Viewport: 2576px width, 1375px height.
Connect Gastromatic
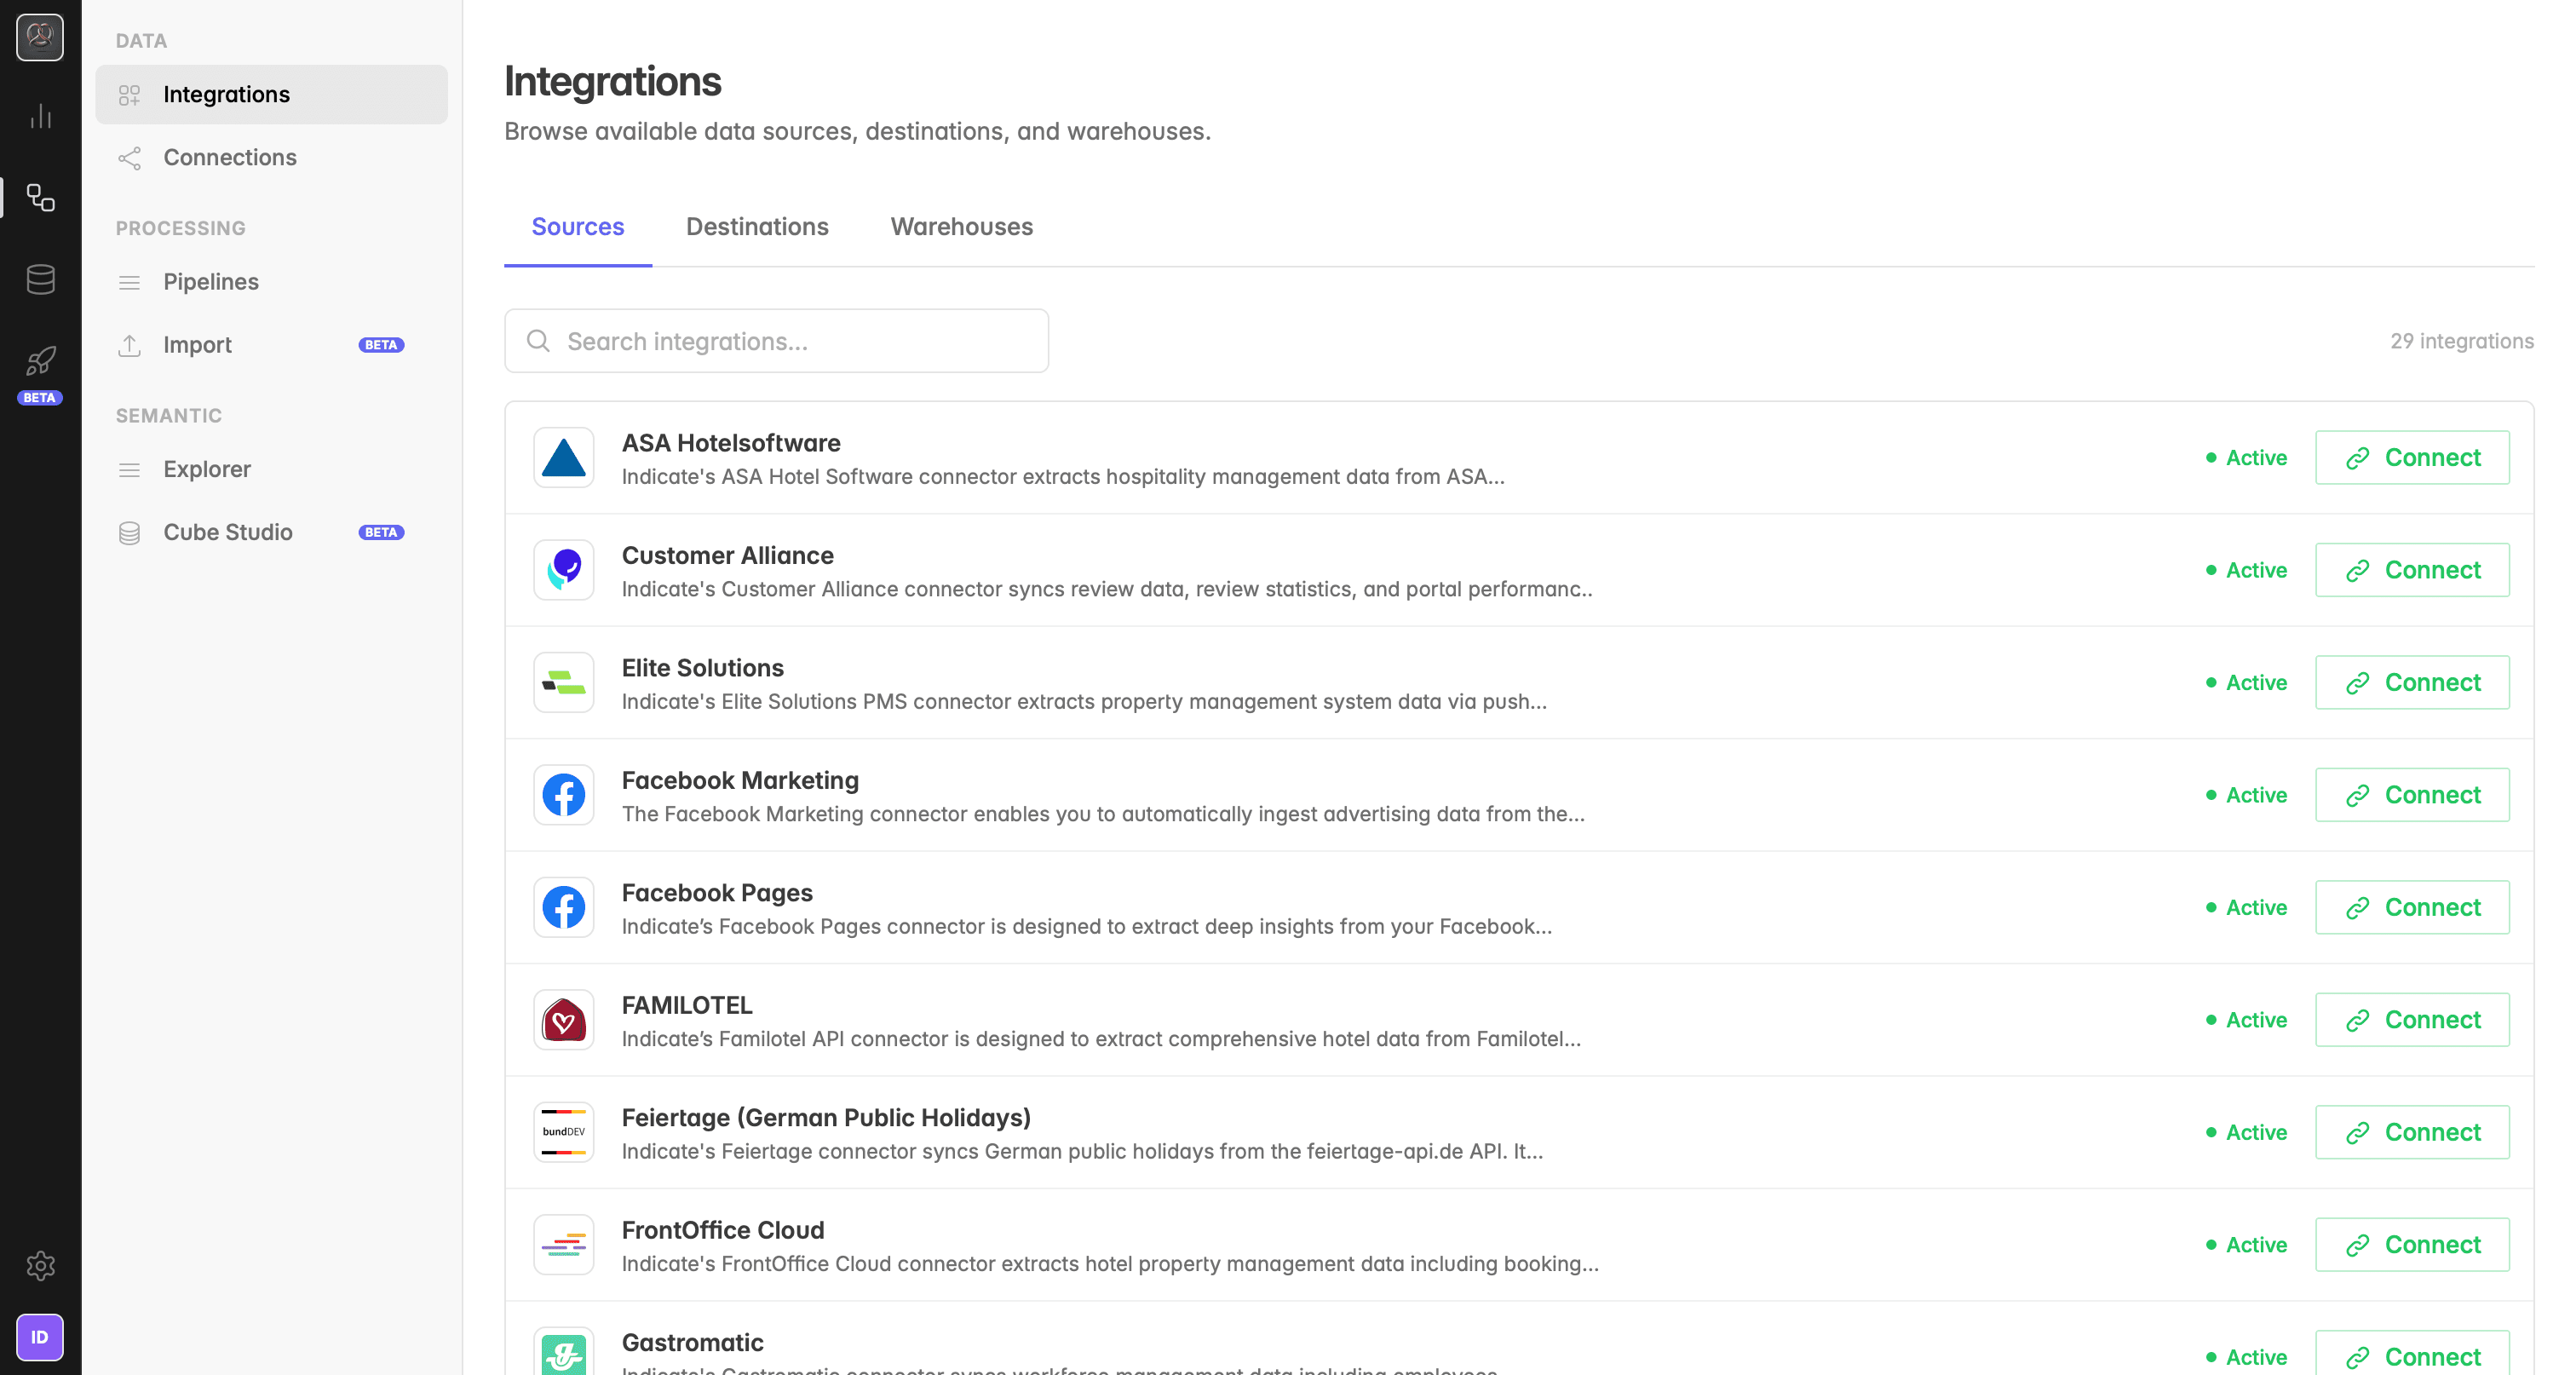point(2412,1354)
